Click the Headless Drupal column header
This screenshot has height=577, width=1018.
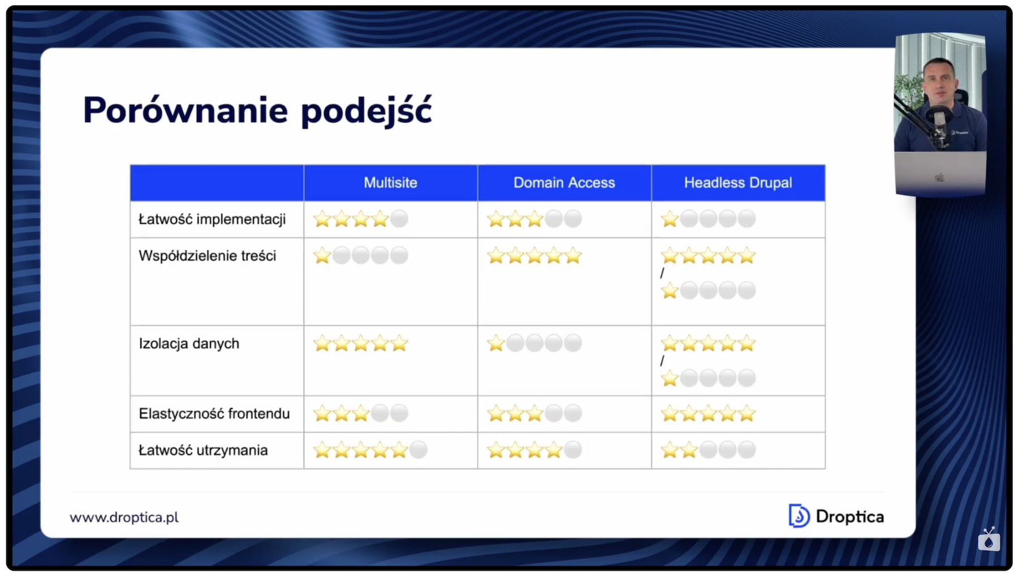coord(738,183)
